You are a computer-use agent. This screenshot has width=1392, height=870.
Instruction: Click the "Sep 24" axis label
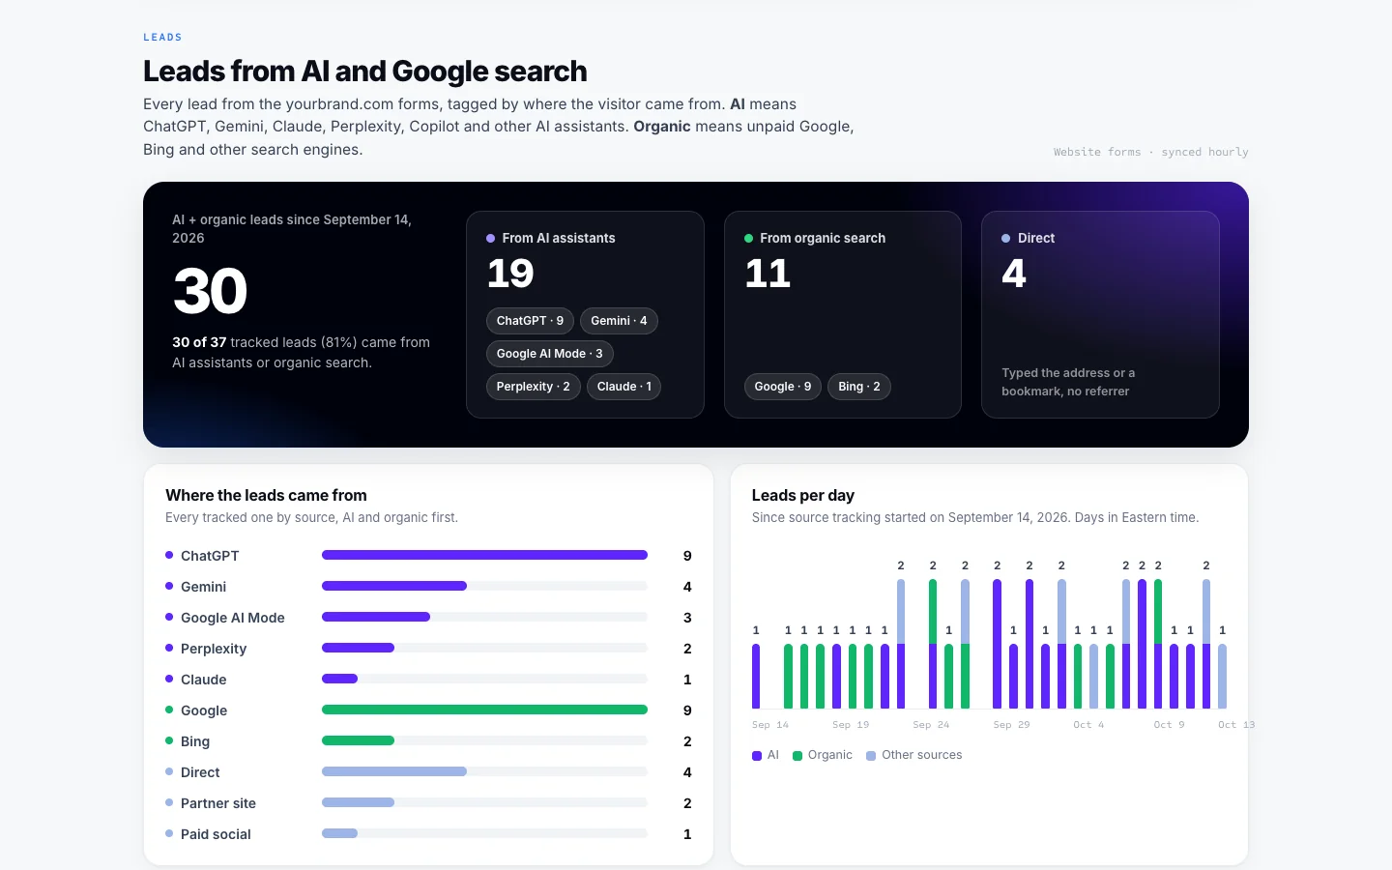pos(931,724)
